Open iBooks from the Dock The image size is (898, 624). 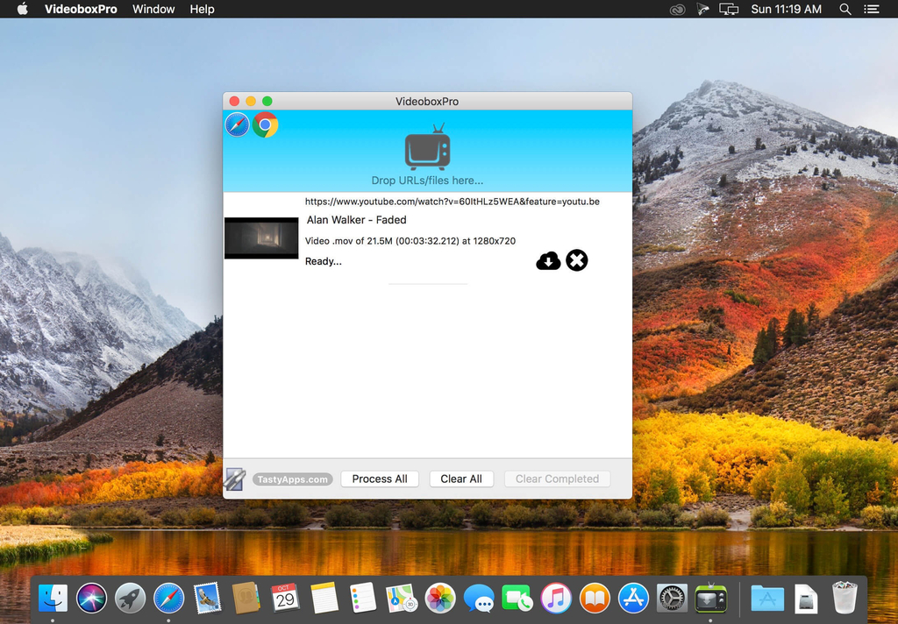[595, 599]
